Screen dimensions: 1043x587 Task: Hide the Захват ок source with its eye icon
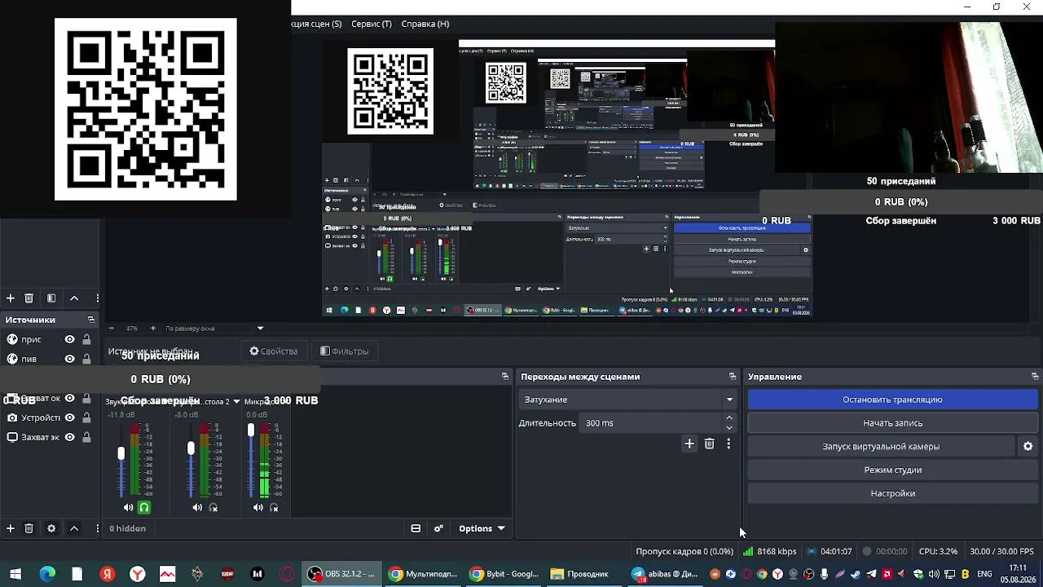[x=70, y=398]
